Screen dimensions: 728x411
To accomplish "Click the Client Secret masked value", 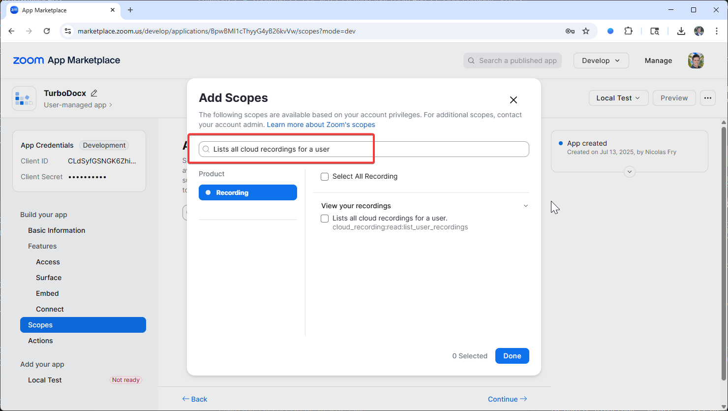I will (87, 177).
